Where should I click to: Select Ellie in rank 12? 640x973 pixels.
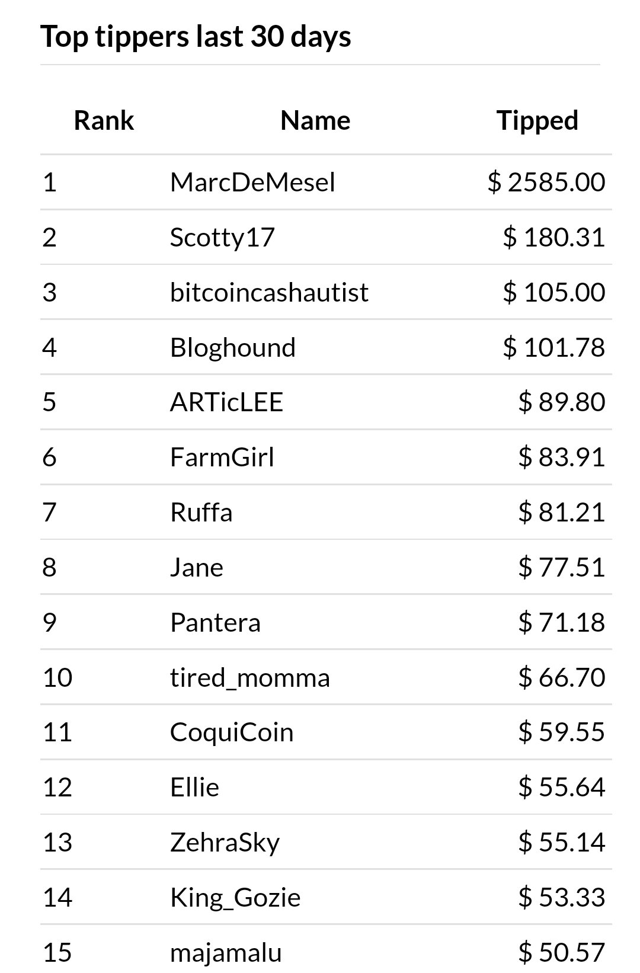pos(194,788)
